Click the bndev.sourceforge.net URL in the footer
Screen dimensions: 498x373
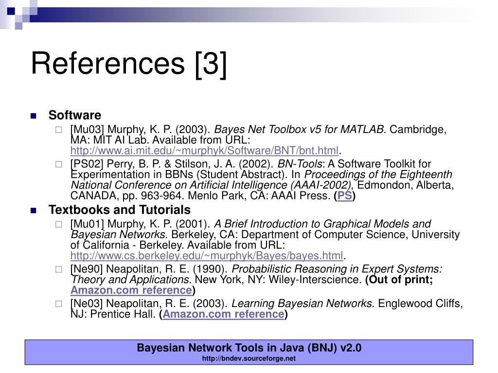click(249, 358)
